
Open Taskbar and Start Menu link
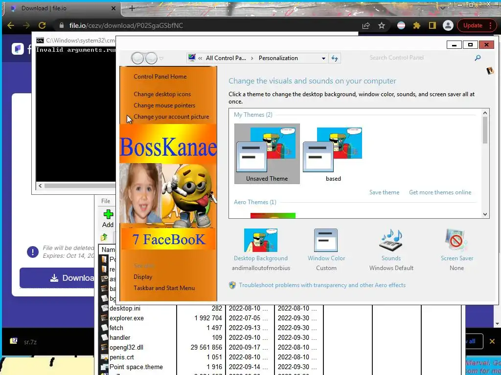pyautogui.click(x=164, y=288)
